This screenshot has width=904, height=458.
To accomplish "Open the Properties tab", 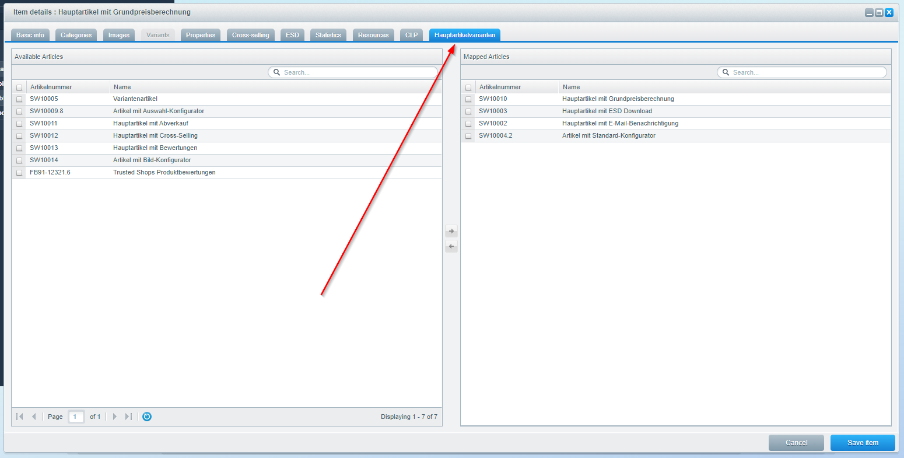I will point(201,35).
